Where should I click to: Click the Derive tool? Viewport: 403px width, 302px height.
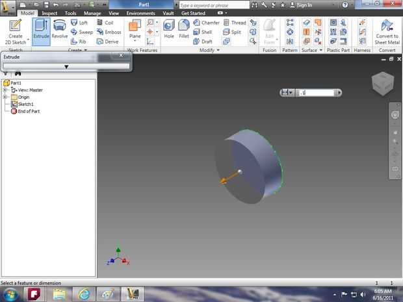107,42
